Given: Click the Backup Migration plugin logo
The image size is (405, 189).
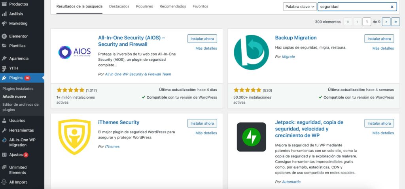Looking at the screenshot, I should 251,52.
